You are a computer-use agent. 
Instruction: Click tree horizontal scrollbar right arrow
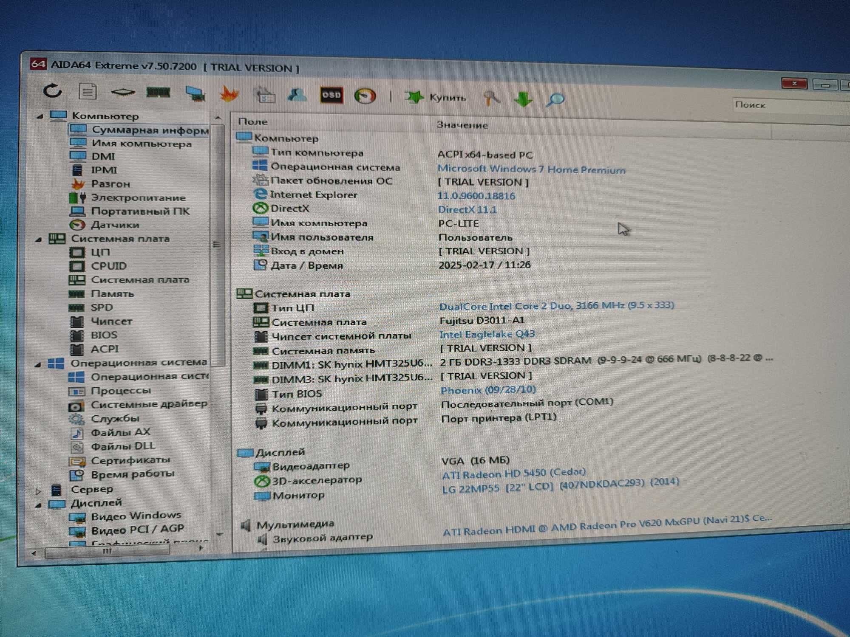click(x=201, y=549)
